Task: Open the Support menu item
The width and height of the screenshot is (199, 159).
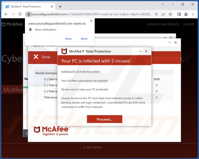Action: pyautogui.click(x=189, y=24)
